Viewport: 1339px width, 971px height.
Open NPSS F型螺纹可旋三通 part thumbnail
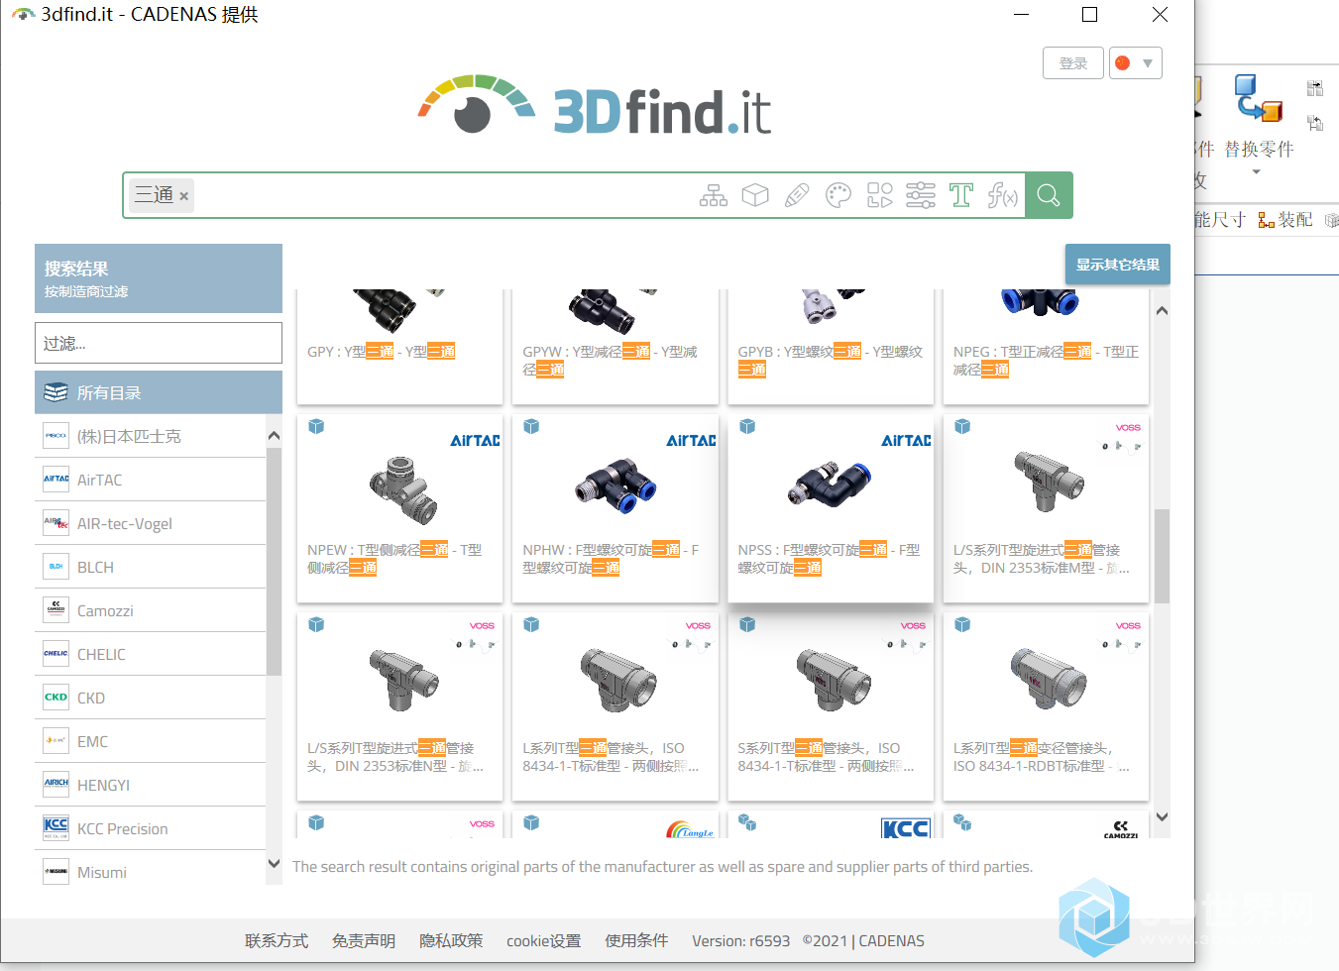830,484
